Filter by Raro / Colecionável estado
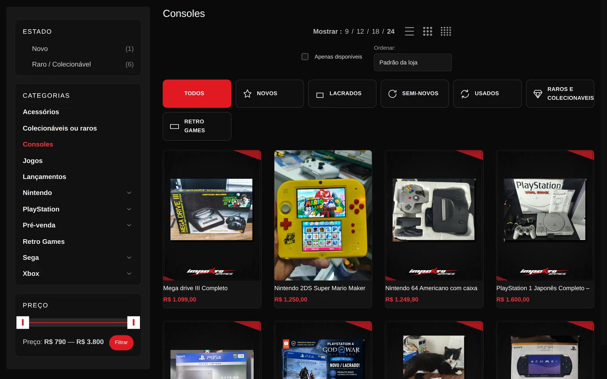 tap(61, 64)
